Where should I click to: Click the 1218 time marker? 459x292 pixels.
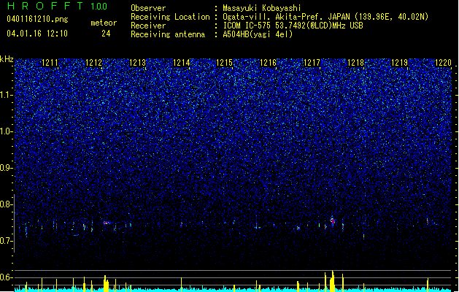pos(355,63)
